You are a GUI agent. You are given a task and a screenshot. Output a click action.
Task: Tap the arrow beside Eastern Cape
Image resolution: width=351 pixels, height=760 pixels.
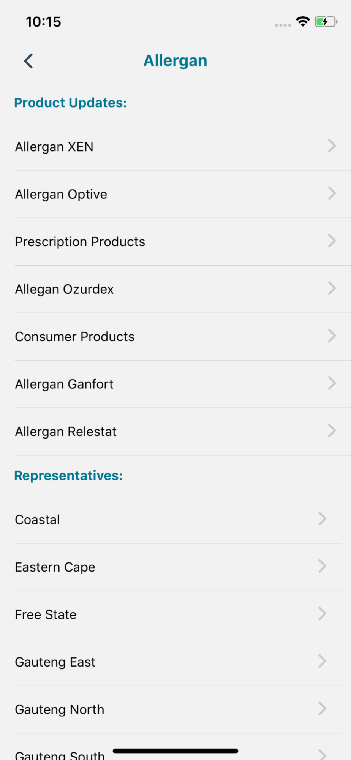point(322,566)
